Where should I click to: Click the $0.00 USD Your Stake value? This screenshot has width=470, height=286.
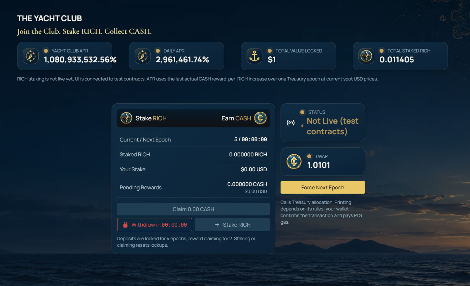pyautogui.click(x=254, y=169)
